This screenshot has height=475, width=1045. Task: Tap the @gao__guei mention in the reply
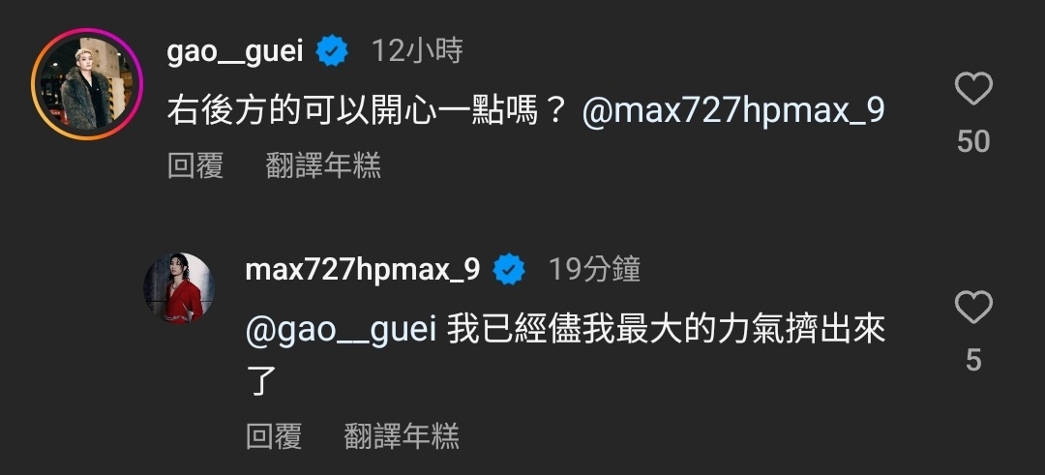341,331
